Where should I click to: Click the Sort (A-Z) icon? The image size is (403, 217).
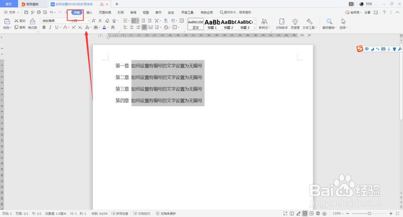166,21
